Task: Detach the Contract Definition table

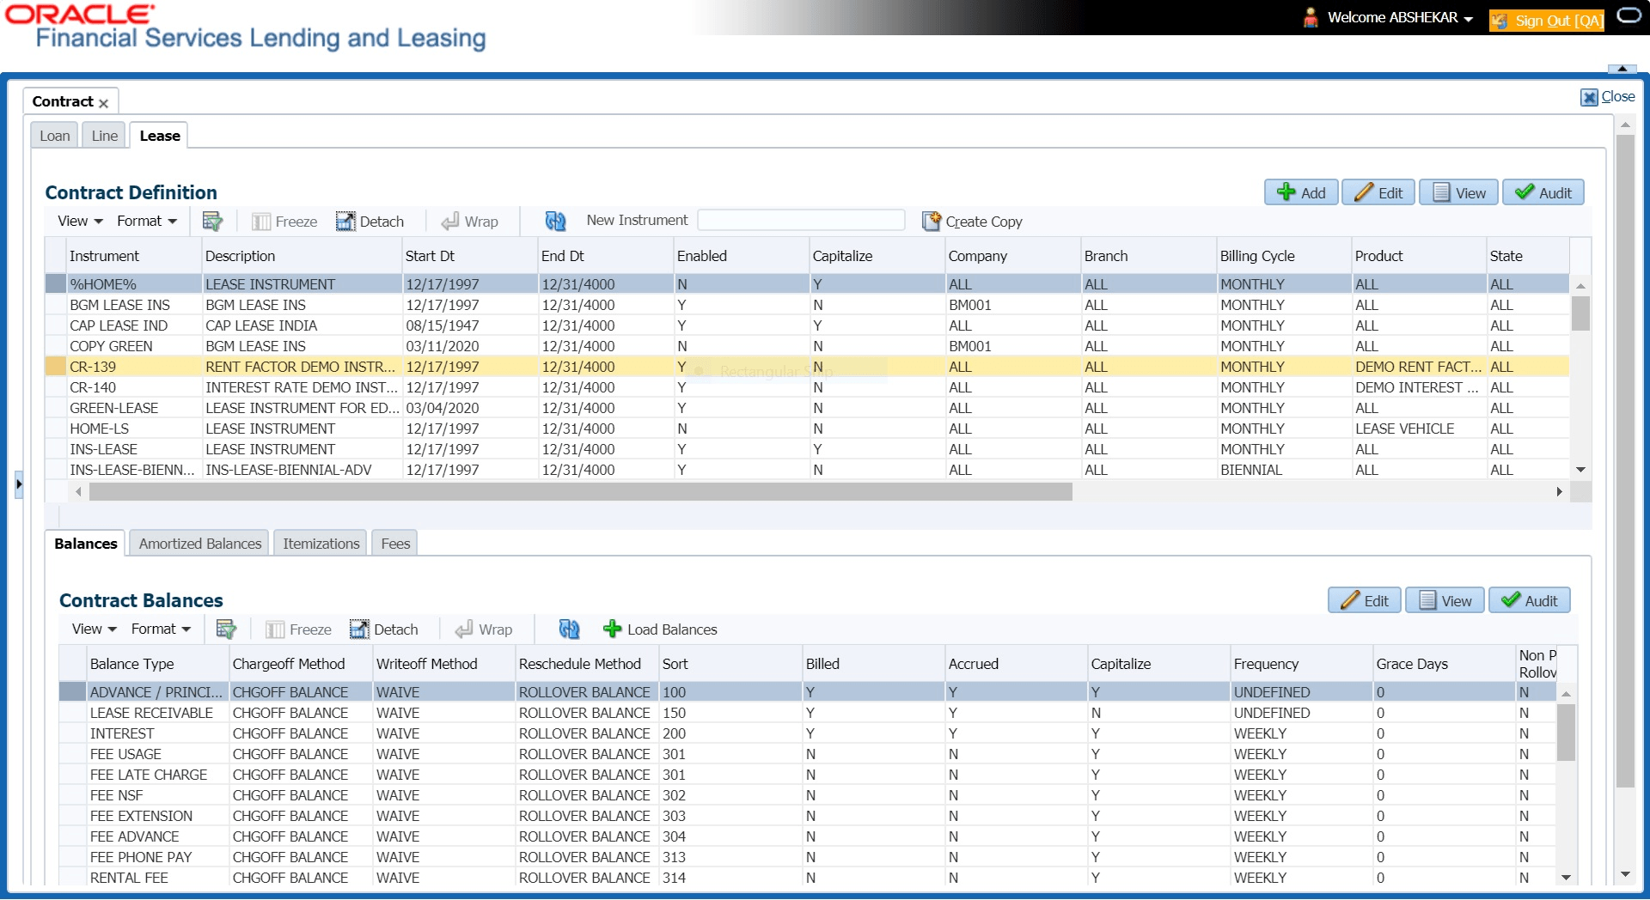Action: (x=370, y=222)
